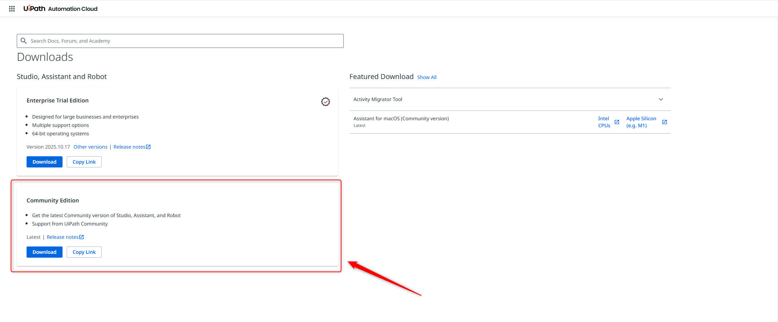Click 'Designed for large businesses and enterprises' text
Image resolution: width=778 pixels, height=322 pixels.
tap(85, 117)
